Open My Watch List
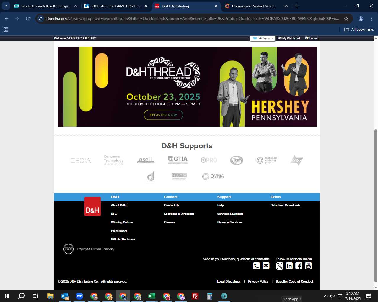 coord(289,38)
